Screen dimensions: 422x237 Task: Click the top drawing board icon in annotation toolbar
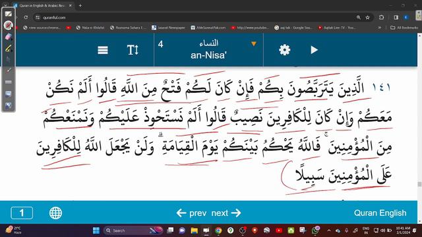tap(8, 14)
